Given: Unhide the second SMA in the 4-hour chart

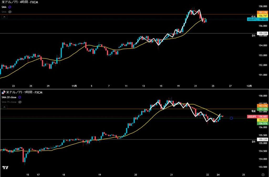Looking at the screenshot, I should coord(10,12).
